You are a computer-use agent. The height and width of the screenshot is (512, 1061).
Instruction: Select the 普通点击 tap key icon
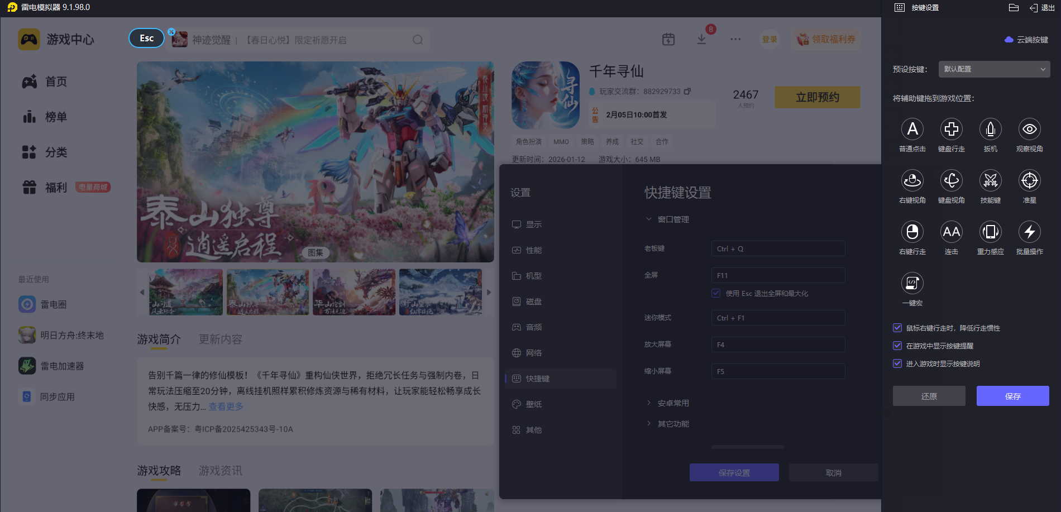tap(912, 129)
